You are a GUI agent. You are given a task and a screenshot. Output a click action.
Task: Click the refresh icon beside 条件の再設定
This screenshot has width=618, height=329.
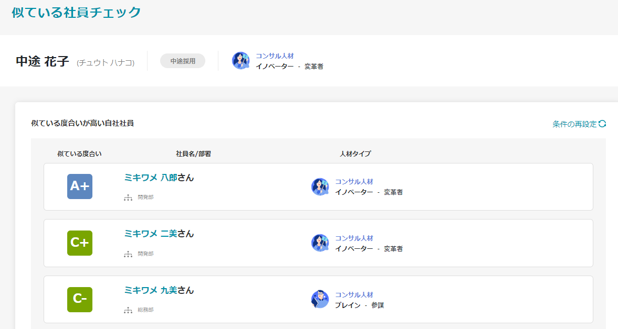[x=602, y=124]
